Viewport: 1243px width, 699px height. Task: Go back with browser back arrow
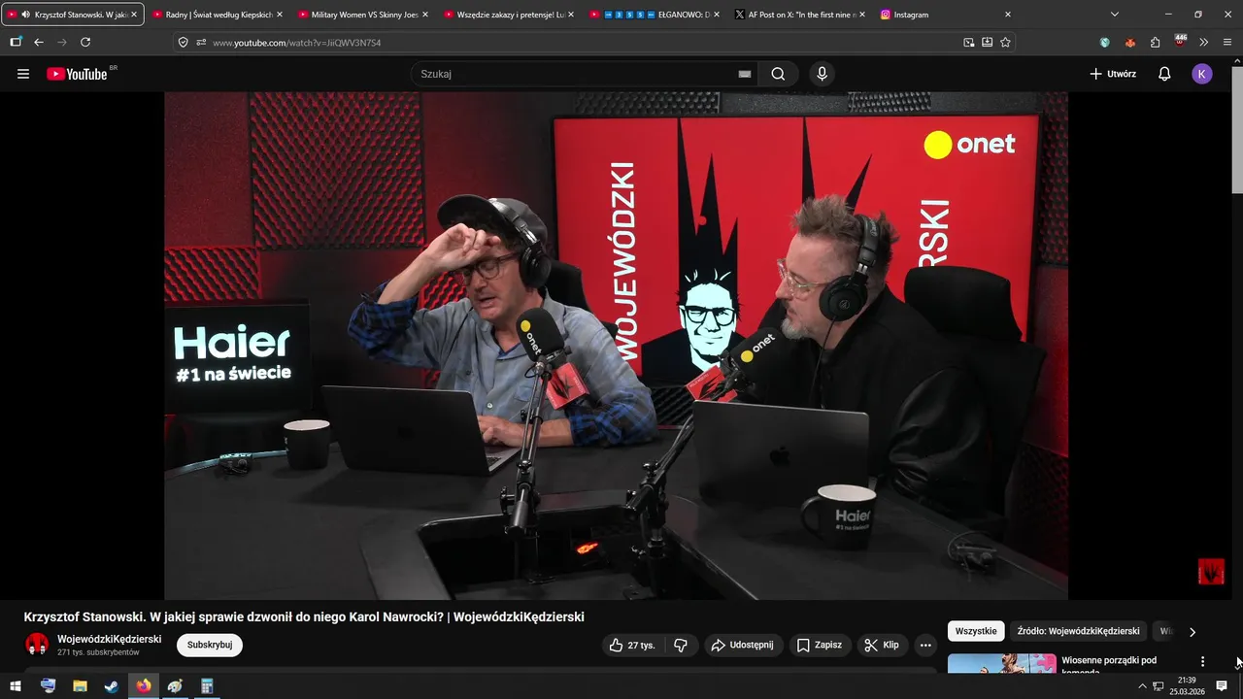coord(39,43)
